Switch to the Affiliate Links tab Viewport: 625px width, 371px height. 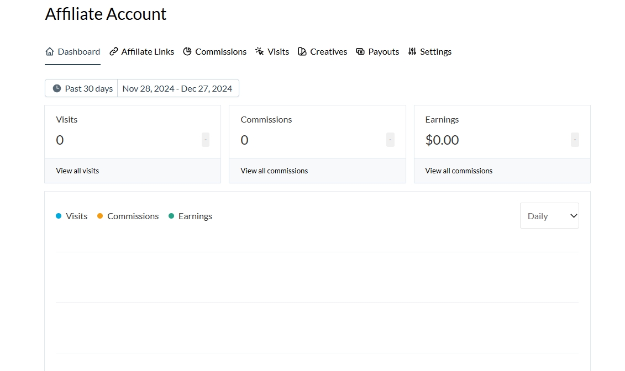tap(148, 52)
